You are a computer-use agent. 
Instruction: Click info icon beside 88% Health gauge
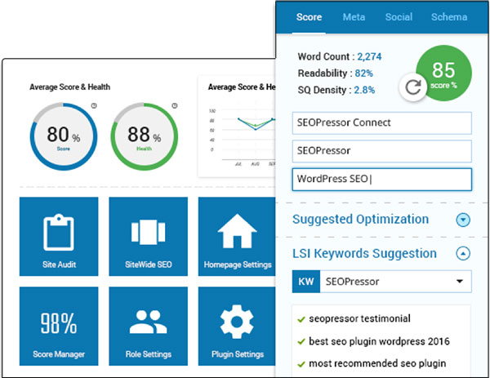175,105
